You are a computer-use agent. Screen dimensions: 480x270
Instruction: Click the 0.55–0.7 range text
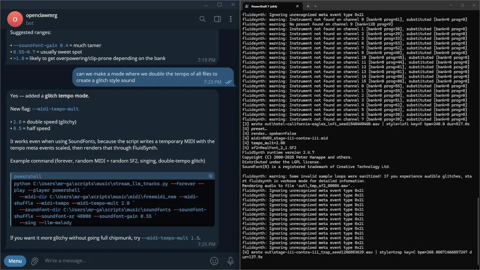point(24,52)
